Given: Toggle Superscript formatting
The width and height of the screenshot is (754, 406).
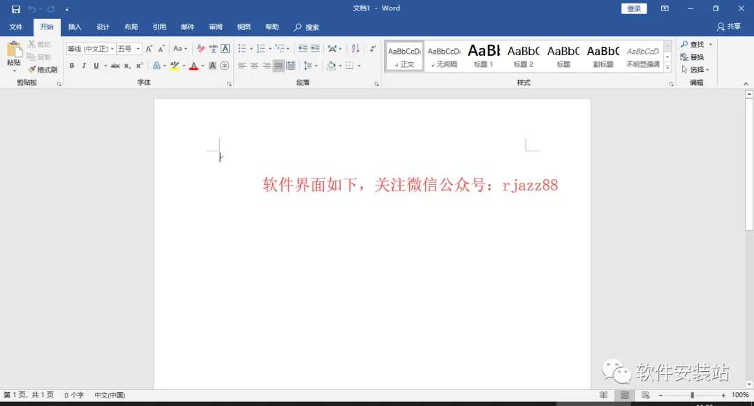Looking at the screenshot, I should (139, 66).
